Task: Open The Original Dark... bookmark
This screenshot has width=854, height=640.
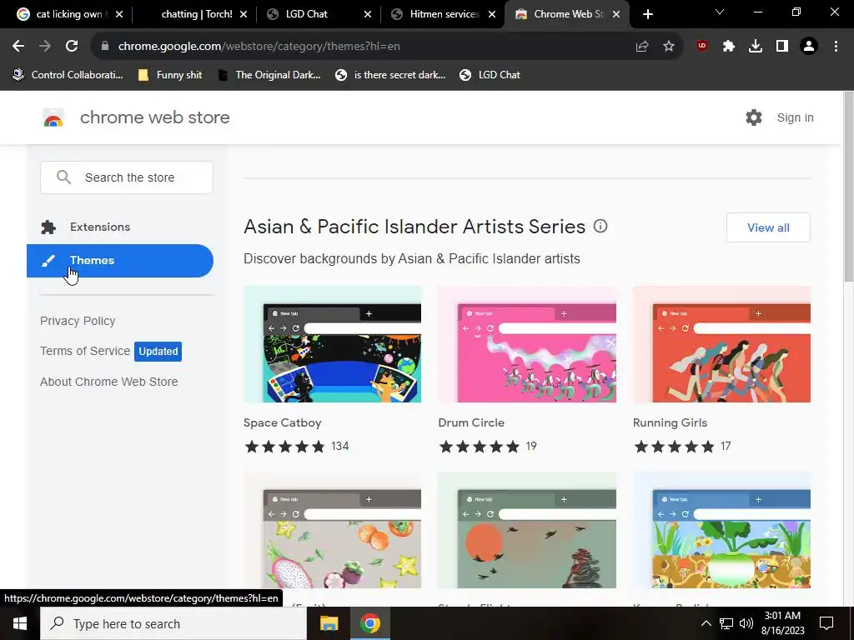Action: coord(269,75)
